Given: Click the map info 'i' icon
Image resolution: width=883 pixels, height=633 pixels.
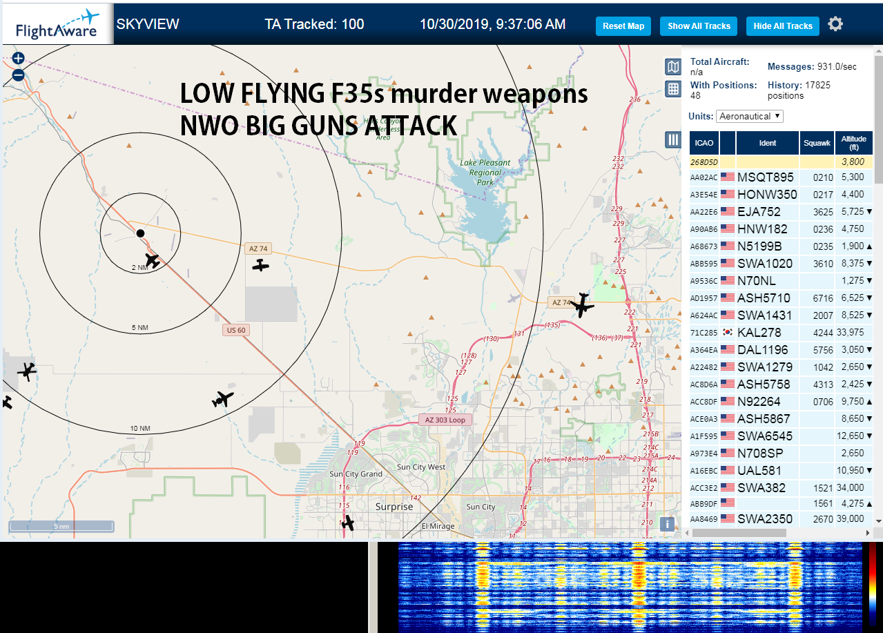Looking at the screenshot, I should pyautogui.click(x=667, y=524).
